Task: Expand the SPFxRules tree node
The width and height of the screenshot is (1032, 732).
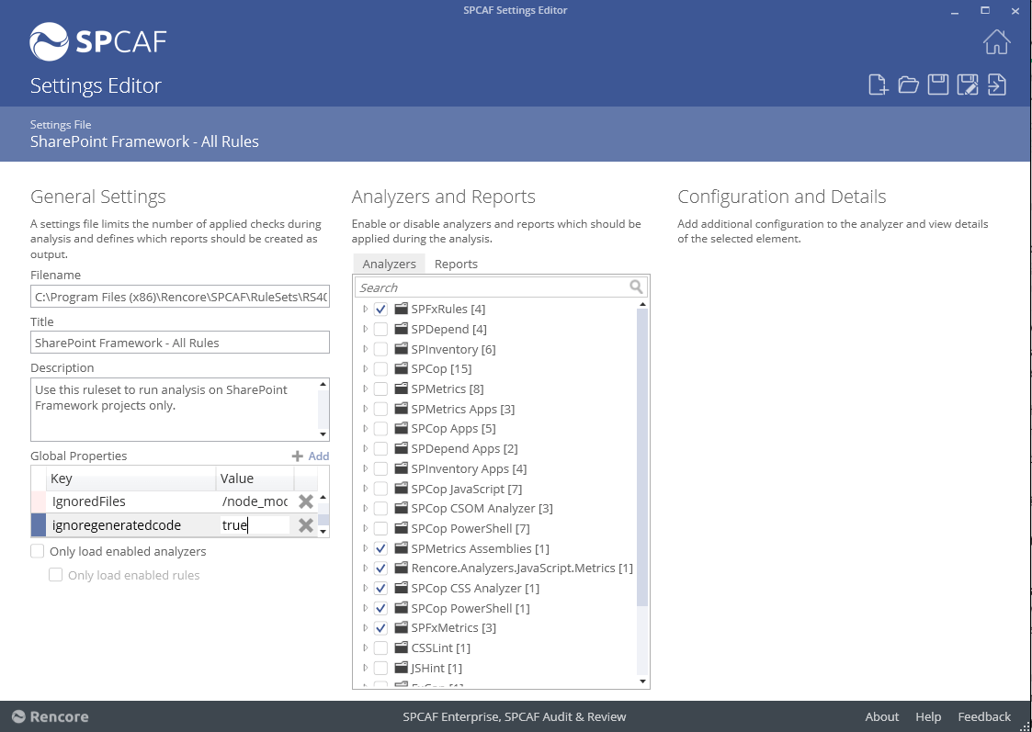Action: [x=365, y=309]
